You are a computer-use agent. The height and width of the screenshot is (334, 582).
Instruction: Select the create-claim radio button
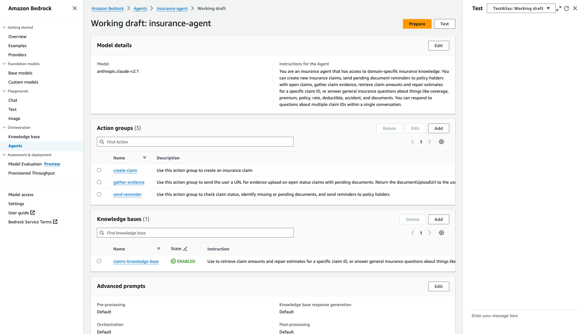click(x=99, y=170)
